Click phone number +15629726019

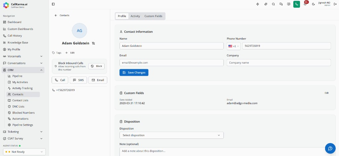coord(65,90)
